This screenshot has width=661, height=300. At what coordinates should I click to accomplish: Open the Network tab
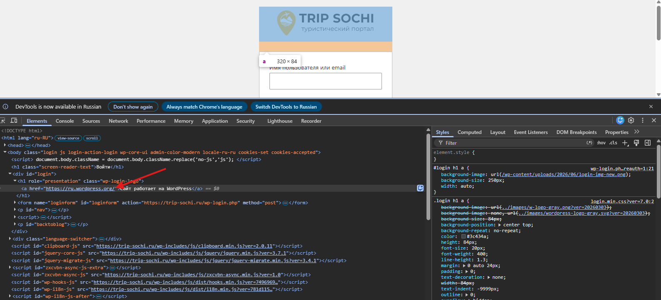(x=118, y=121)
